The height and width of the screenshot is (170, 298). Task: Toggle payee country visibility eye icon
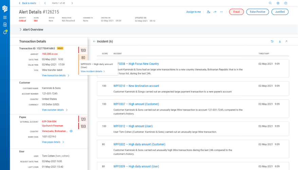pos(71,131)
